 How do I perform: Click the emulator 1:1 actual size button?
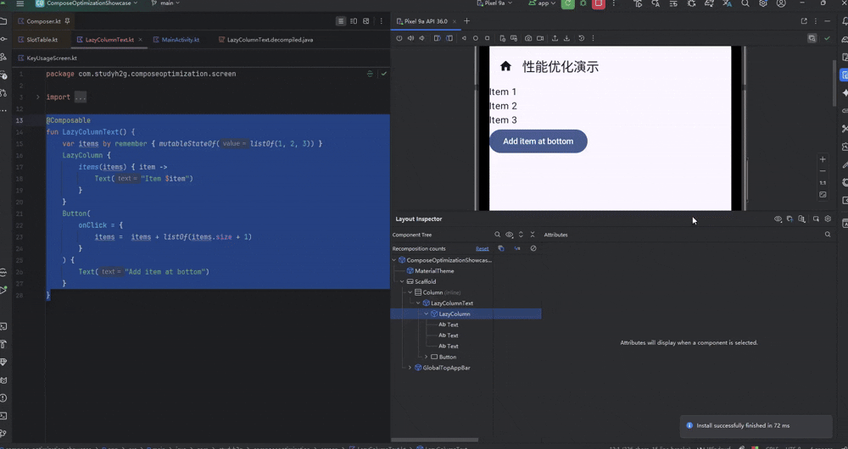click(823, 183)
